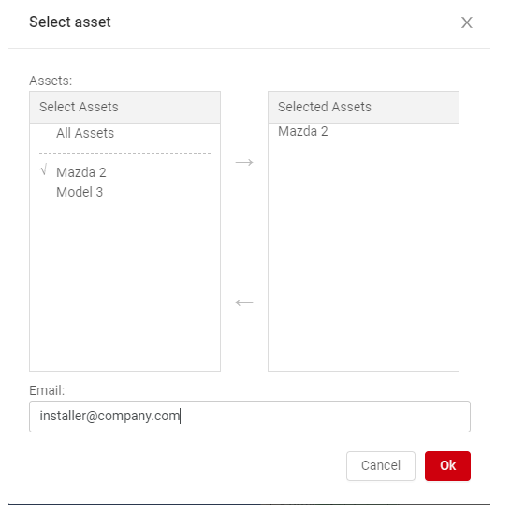
Task: Click the Select asset dialog title
Action: 70,22
